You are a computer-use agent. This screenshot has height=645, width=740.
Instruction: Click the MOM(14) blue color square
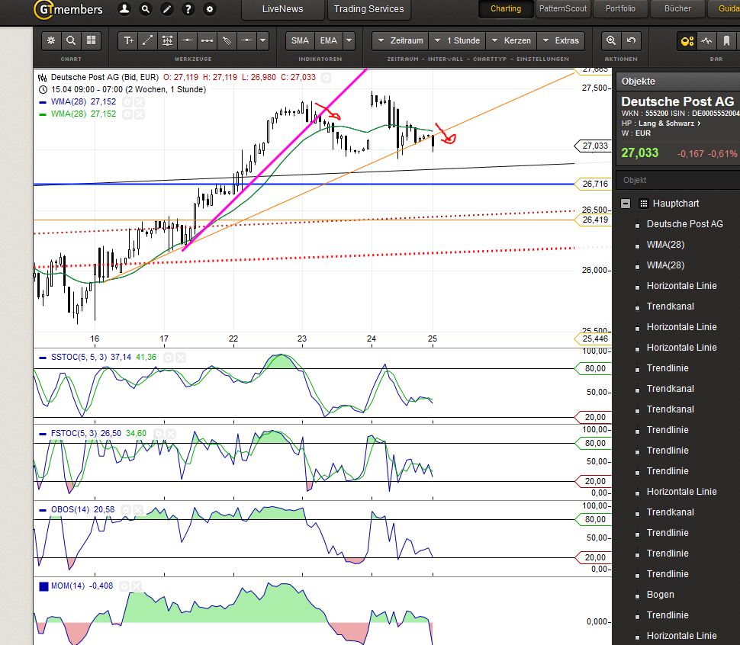(43, 586)
